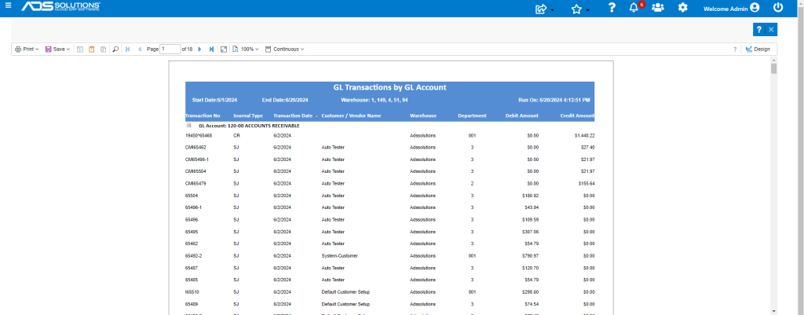Click transaction CM65504
The image size is (804, 315).
[196, 171]
